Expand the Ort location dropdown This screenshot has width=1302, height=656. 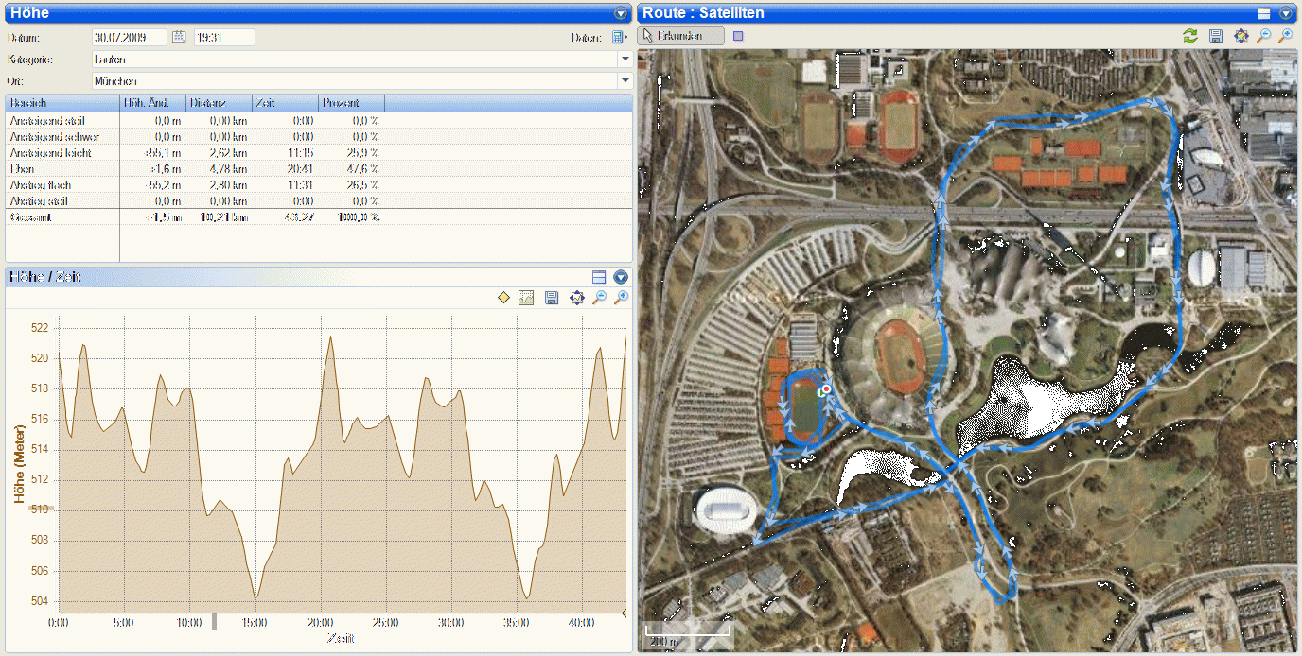(625, 81)
